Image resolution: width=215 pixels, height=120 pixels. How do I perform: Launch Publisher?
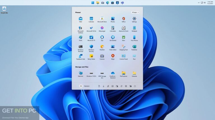coord(134,47)
